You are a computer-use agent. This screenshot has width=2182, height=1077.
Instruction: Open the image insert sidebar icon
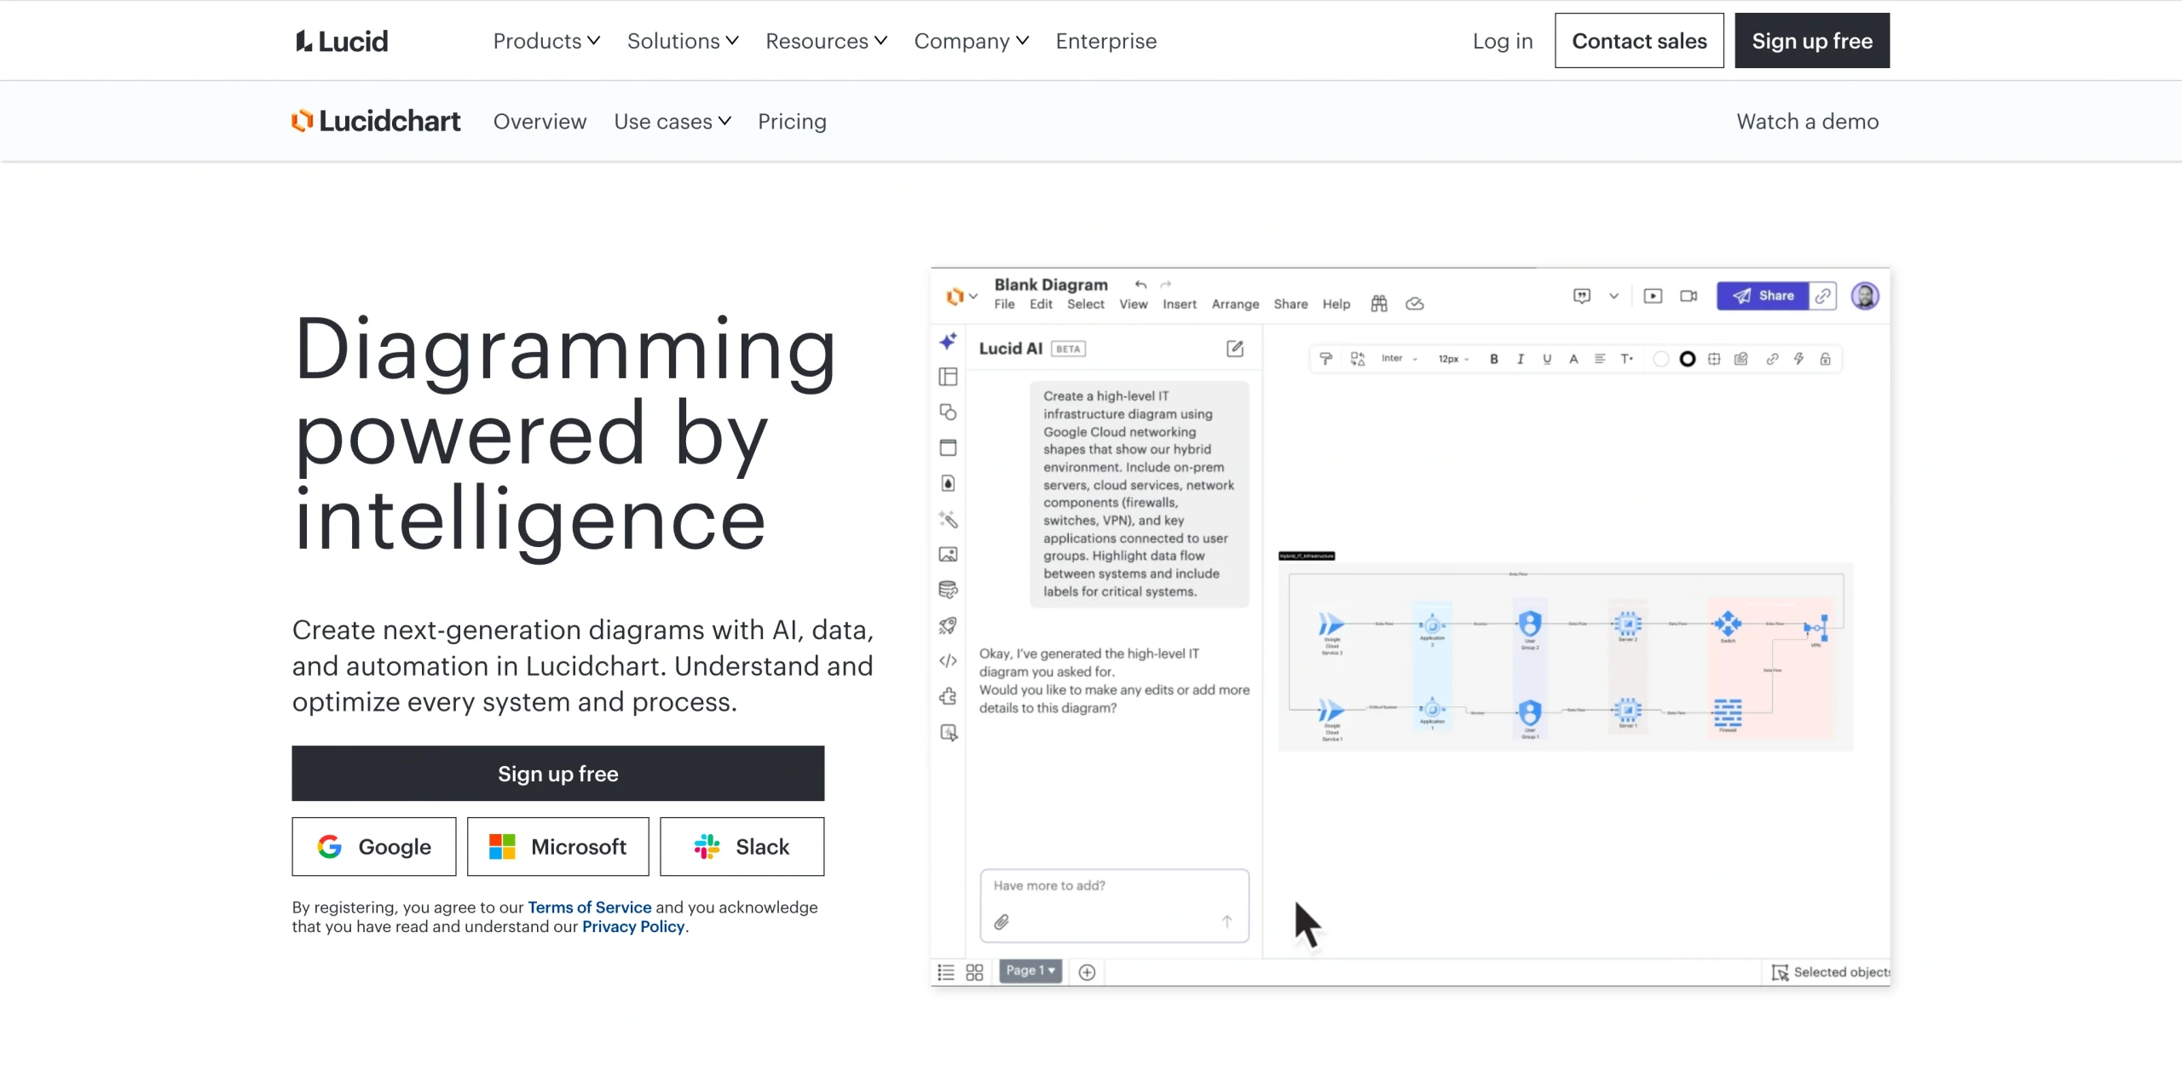[947, 555]
